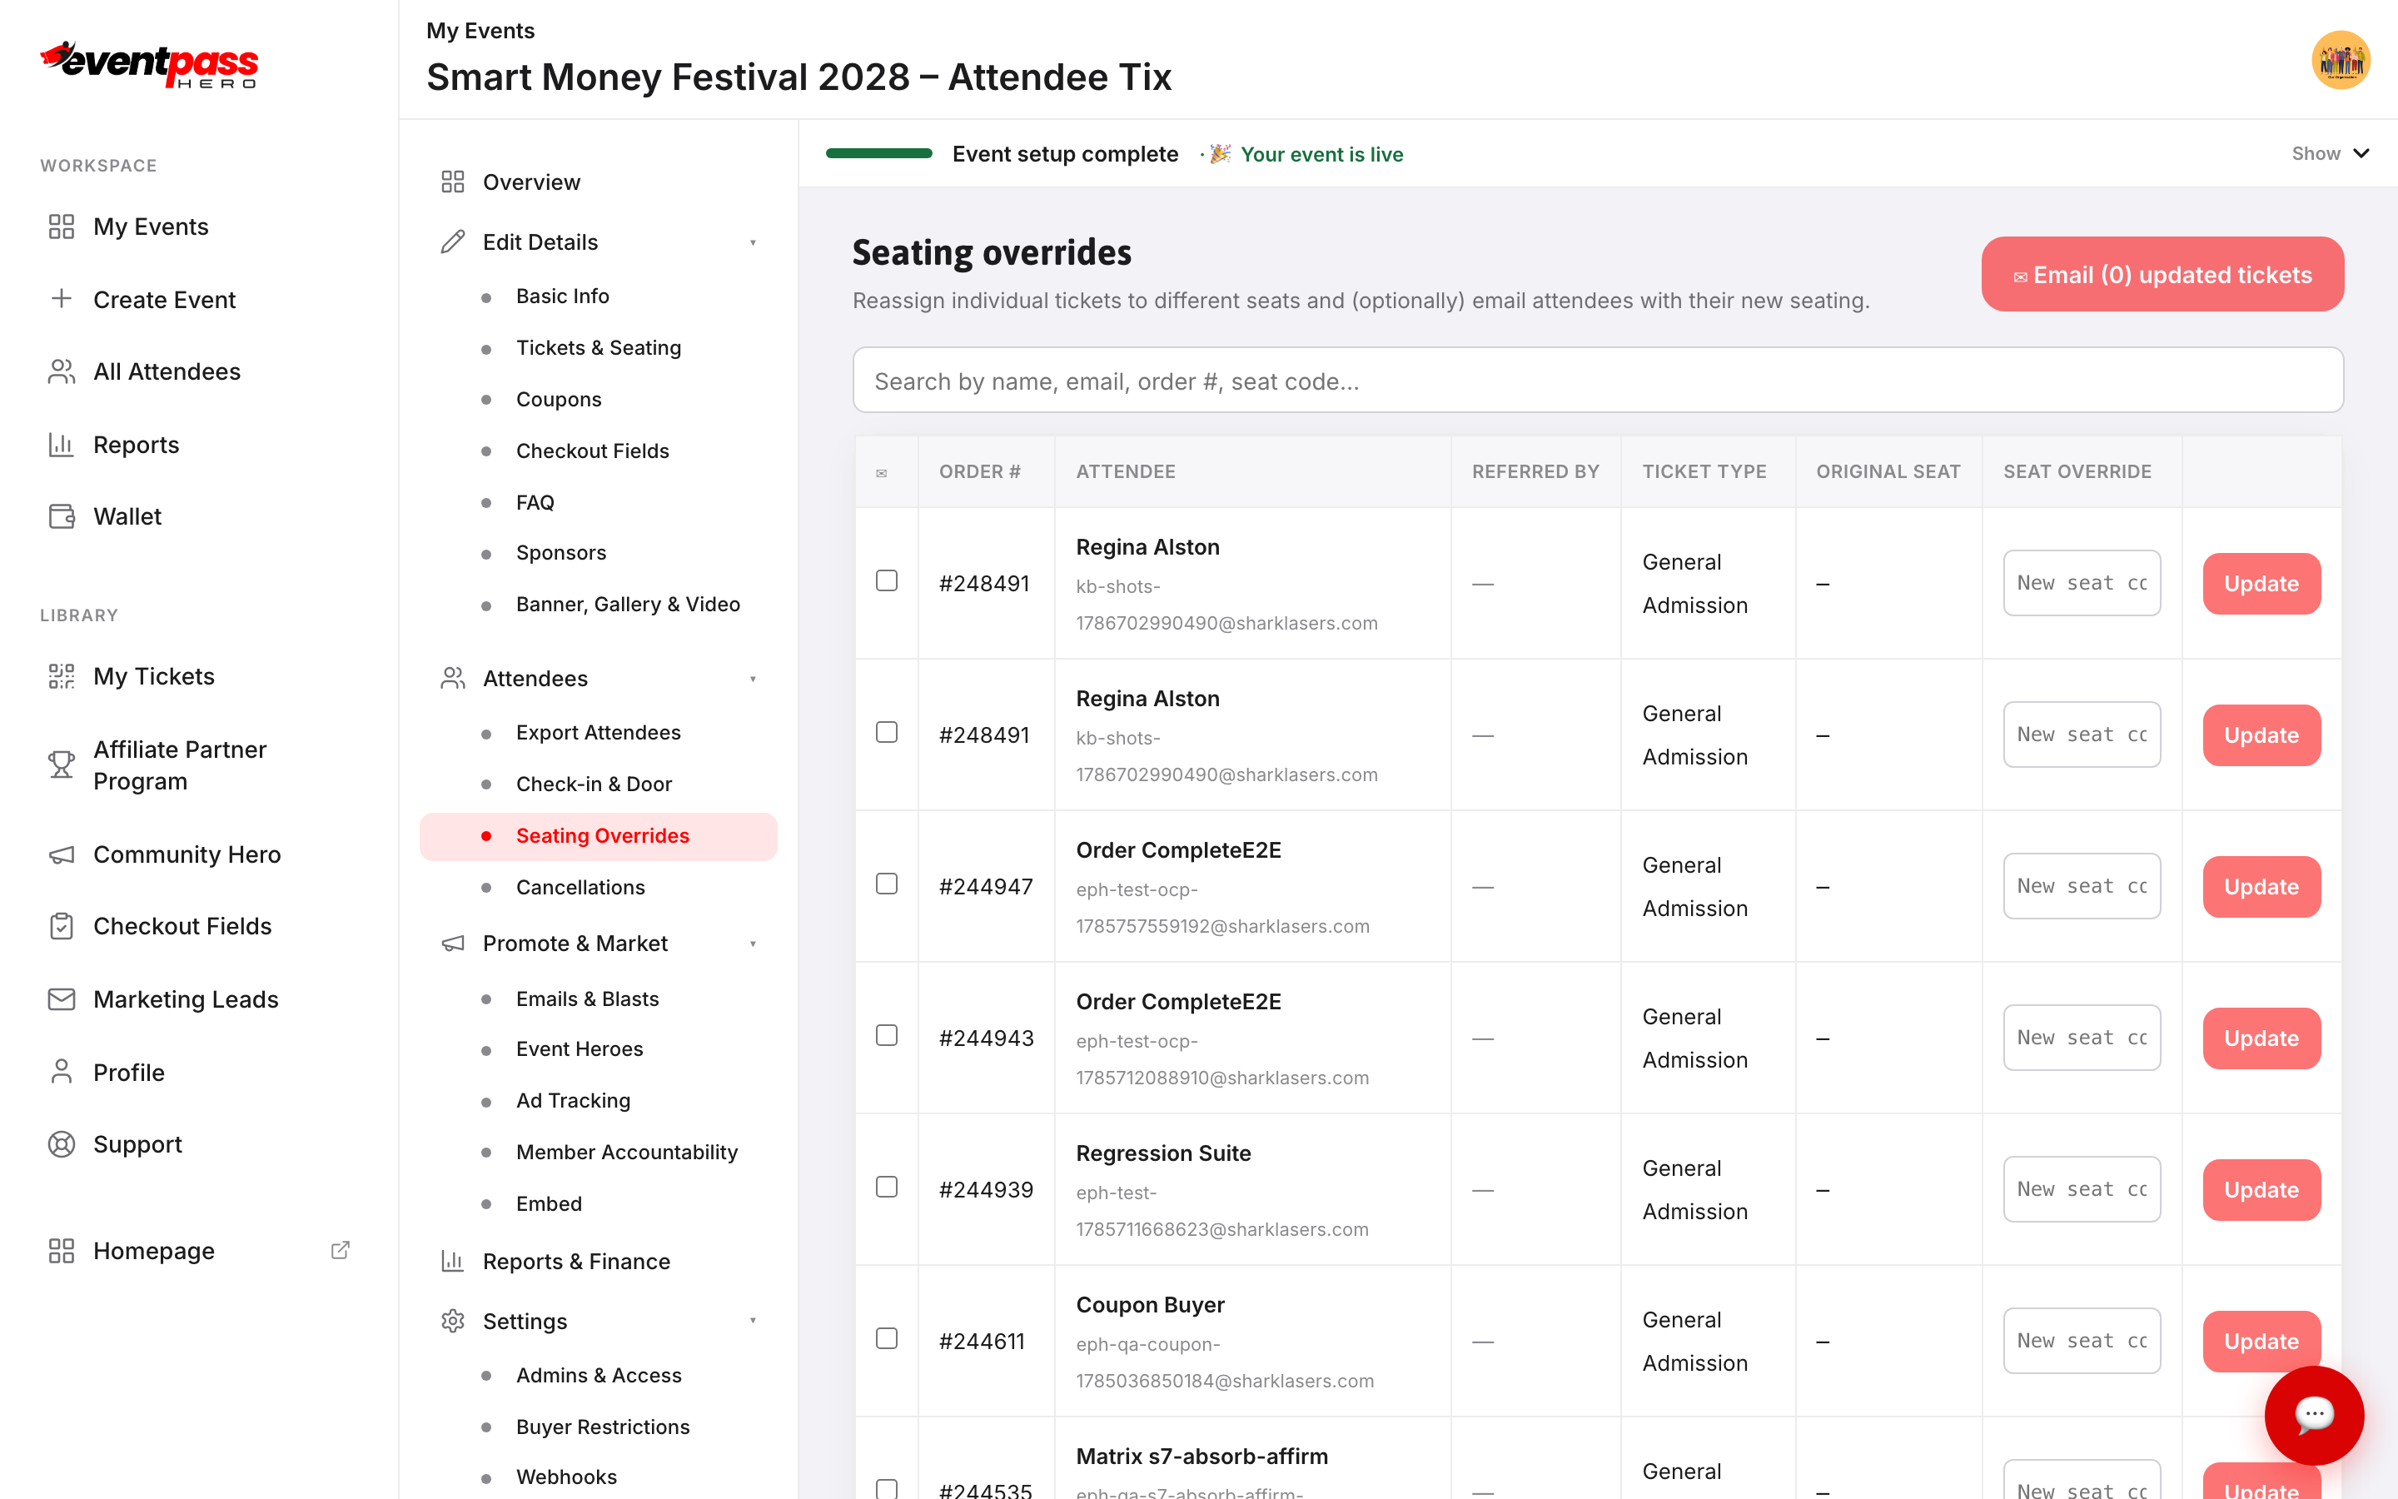Collapse the Promote & Market section arrow

(753, 944)
